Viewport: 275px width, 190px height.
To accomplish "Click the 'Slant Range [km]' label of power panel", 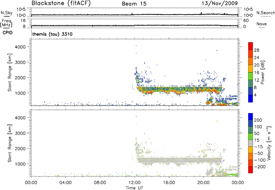I will [10, 72].
